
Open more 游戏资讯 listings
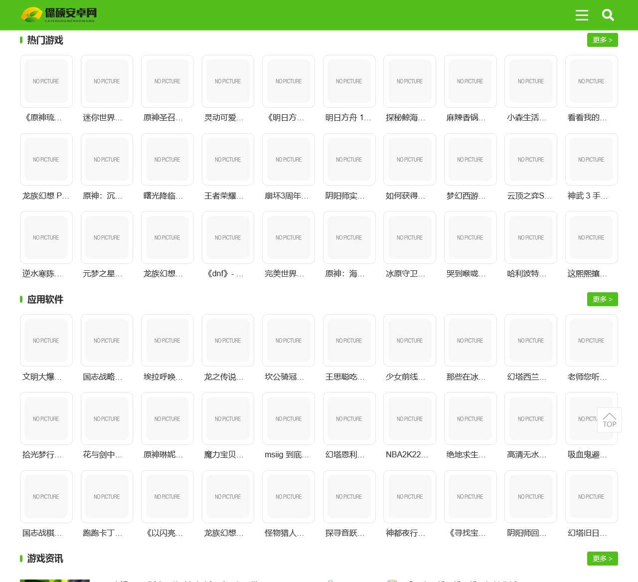coord(603,559)
